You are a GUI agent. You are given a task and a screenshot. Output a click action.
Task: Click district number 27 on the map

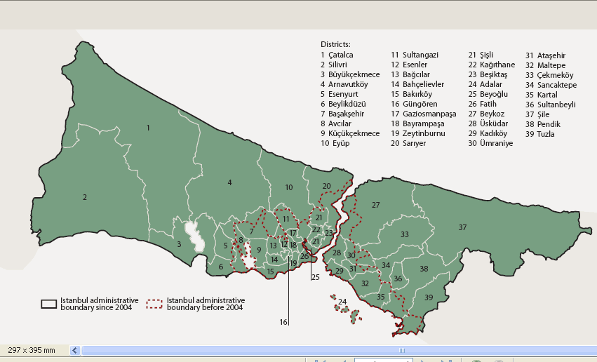click(x=376, y=205)
